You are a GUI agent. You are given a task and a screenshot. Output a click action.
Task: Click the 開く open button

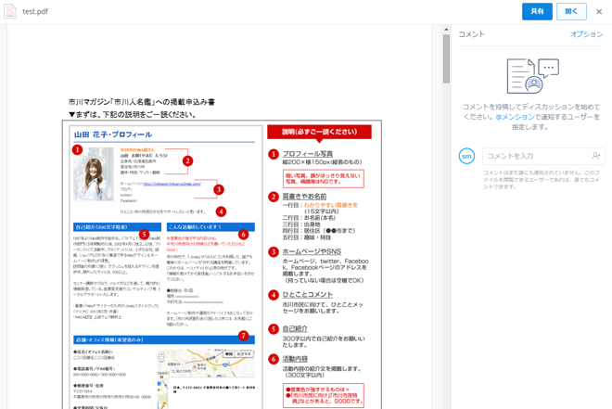coord(571,11)
